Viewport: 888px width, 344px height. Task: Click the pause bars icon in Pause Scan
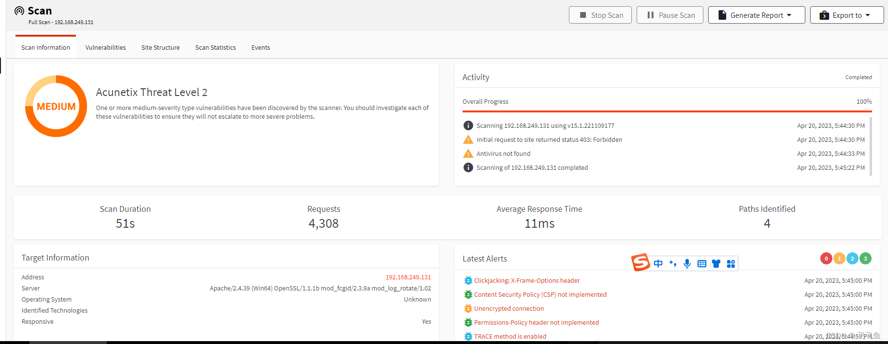click(x=651, y=15)
